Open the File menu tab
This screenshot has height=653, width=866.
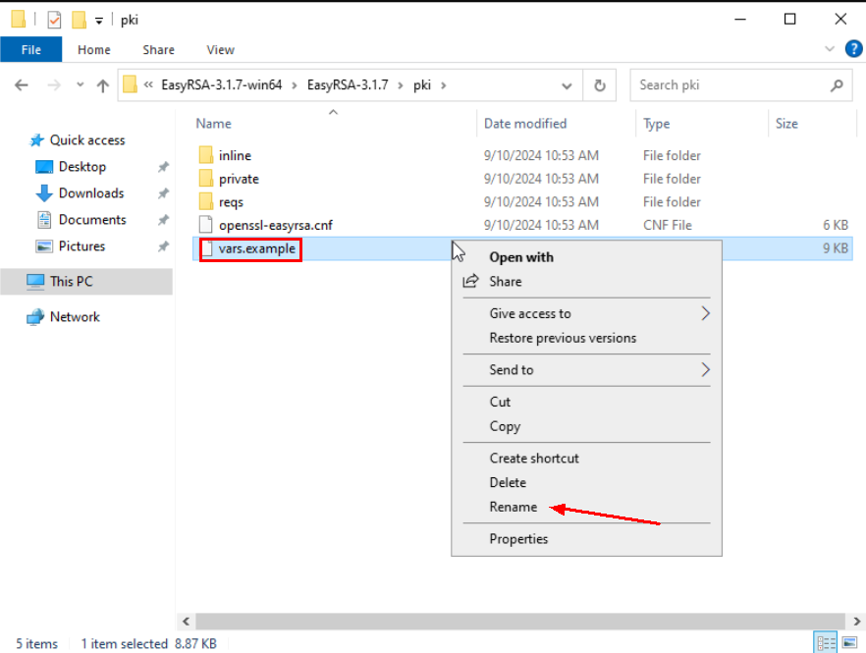30,49
